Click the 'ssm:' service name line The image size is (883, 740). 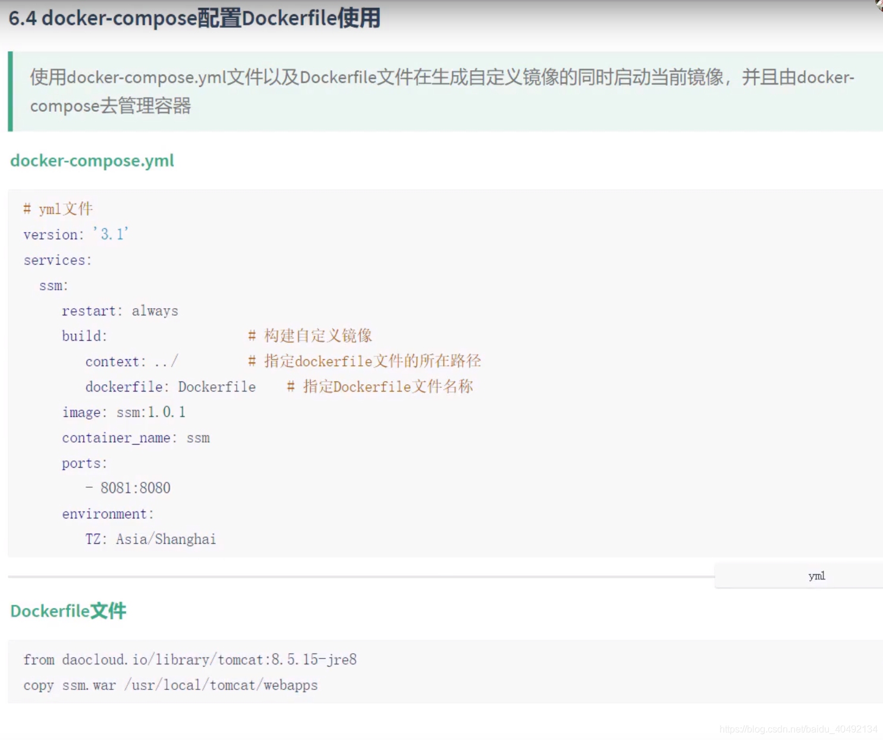(54, 286)
